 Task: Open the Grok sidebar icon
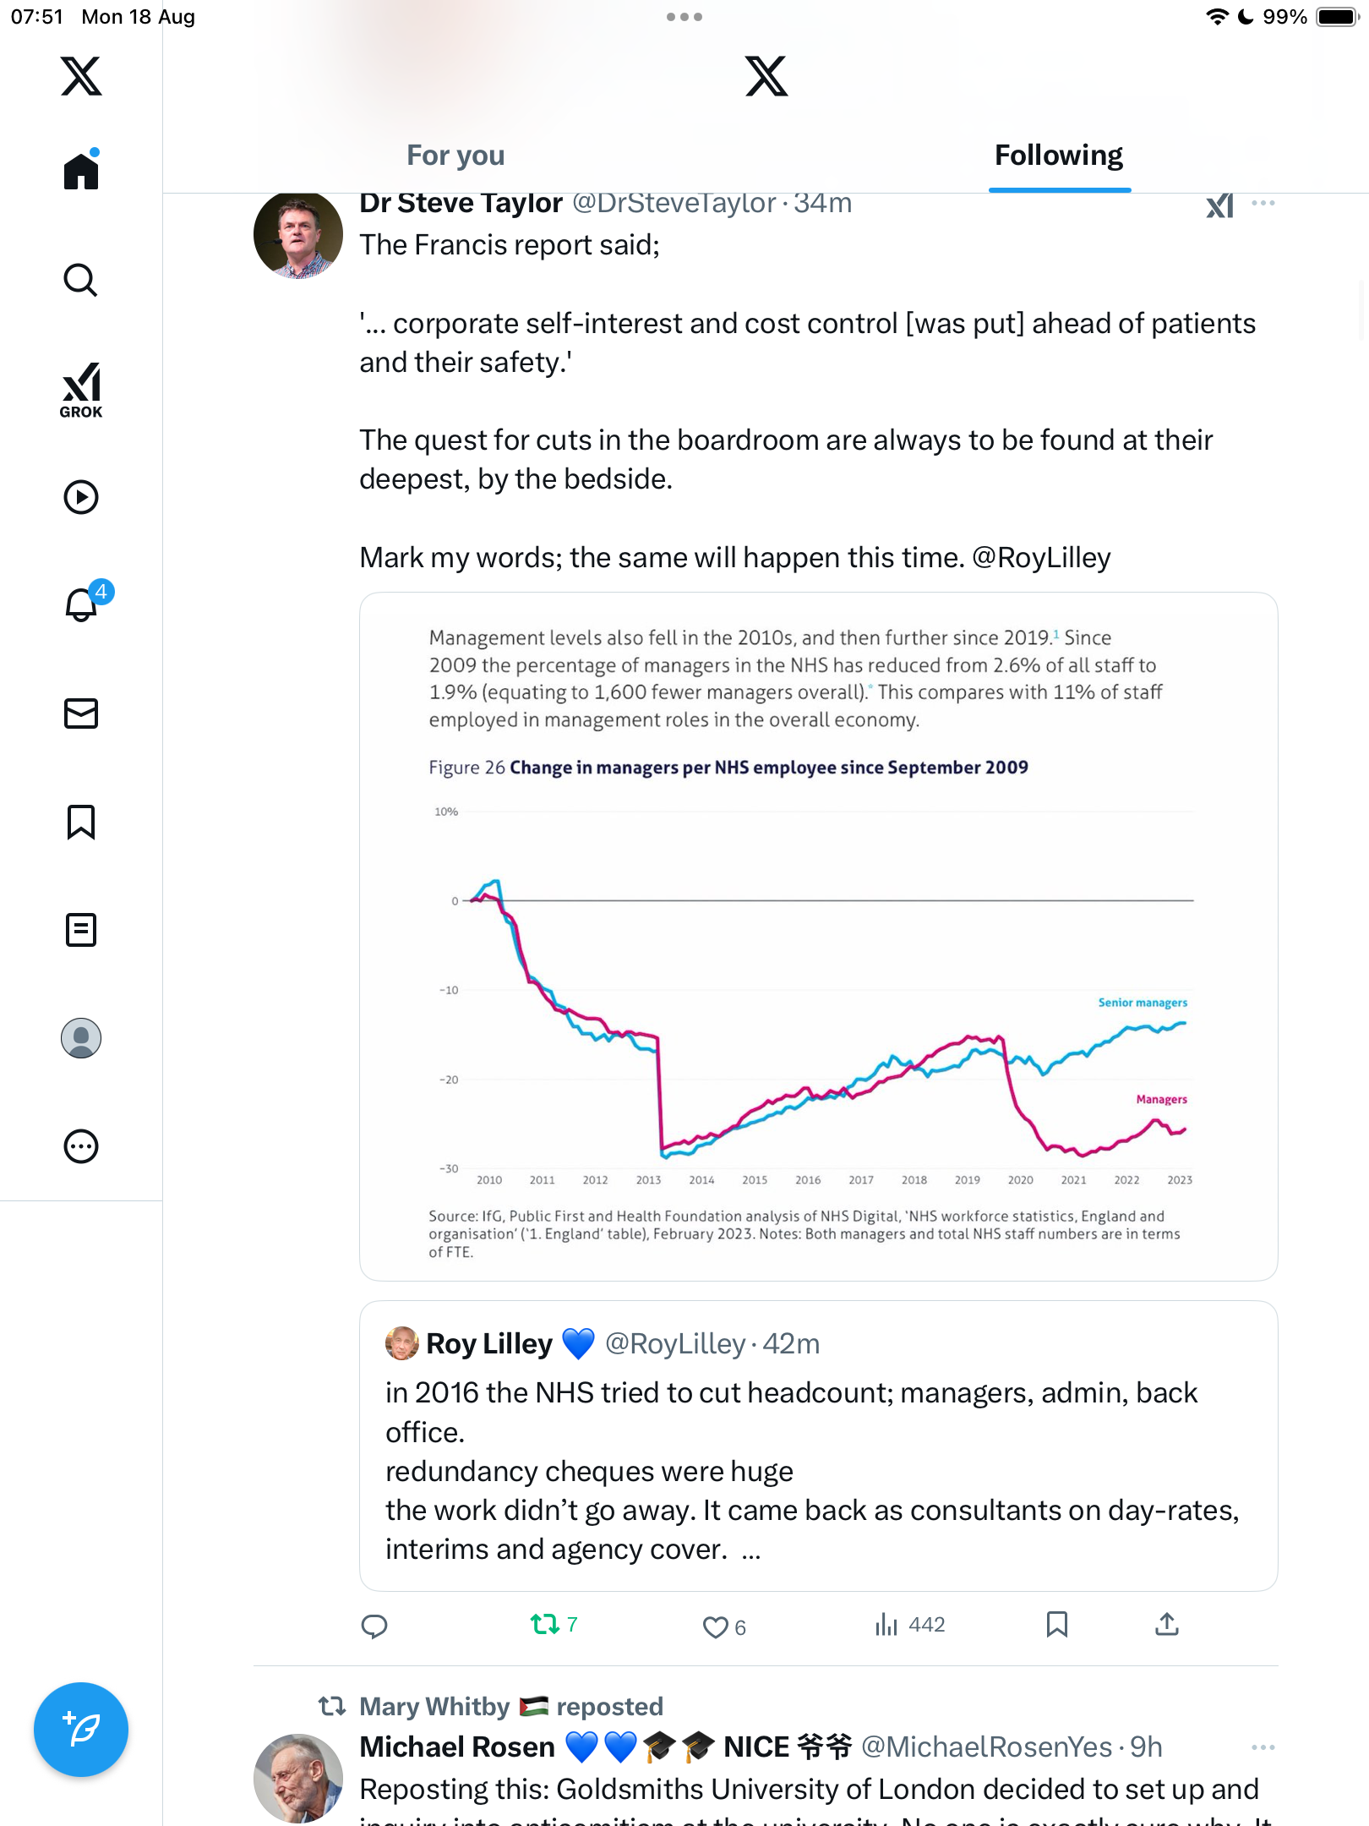coord(81,390)
